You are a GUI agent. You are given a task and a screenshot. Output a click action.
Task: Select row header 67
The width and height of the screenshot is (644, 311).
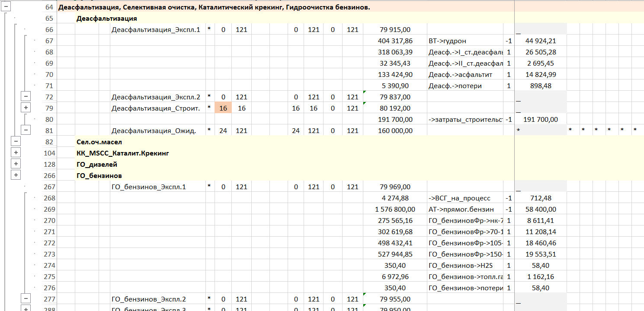click(x=49, y=41)
